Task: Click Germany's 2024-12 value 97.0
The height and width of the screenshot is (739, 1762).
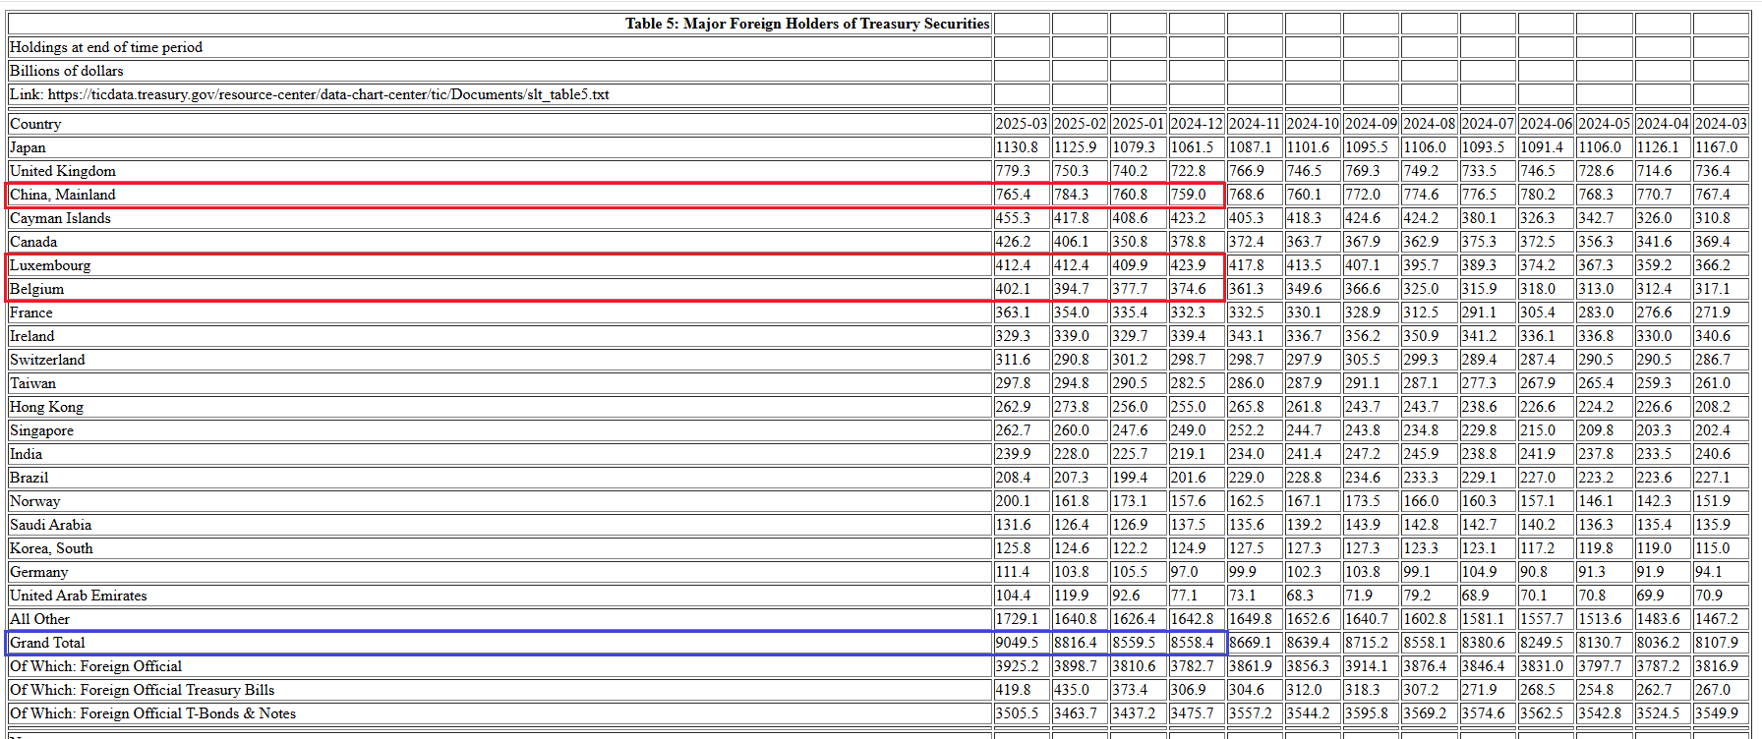Action: 1197,572
